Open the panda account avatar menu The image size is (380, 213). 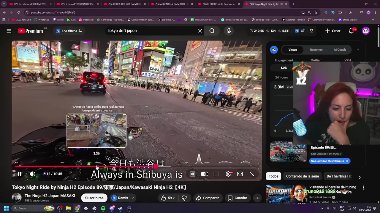(366, 31)
